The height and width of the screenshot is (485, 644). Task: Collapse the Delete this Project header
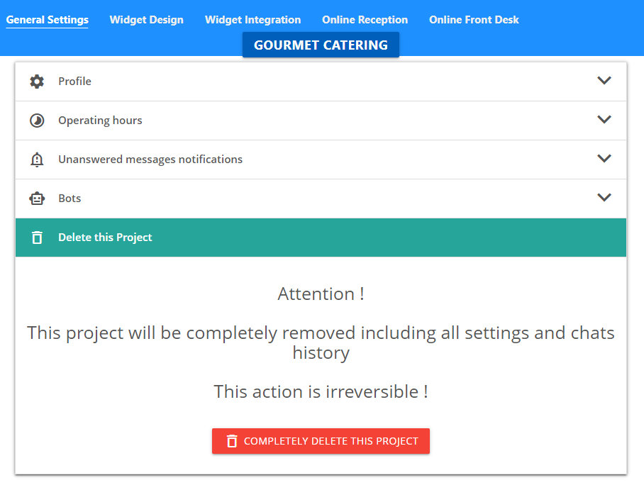coord(321,238)
